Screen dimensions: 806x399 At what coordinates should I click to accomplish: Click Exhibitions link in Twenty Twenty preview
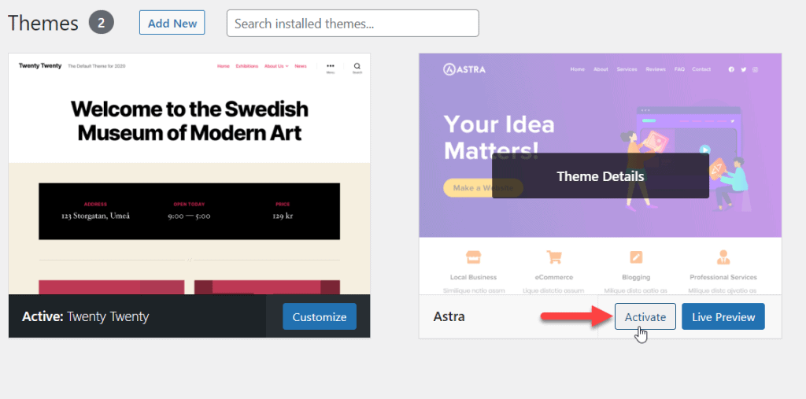[x=246, y=66]
